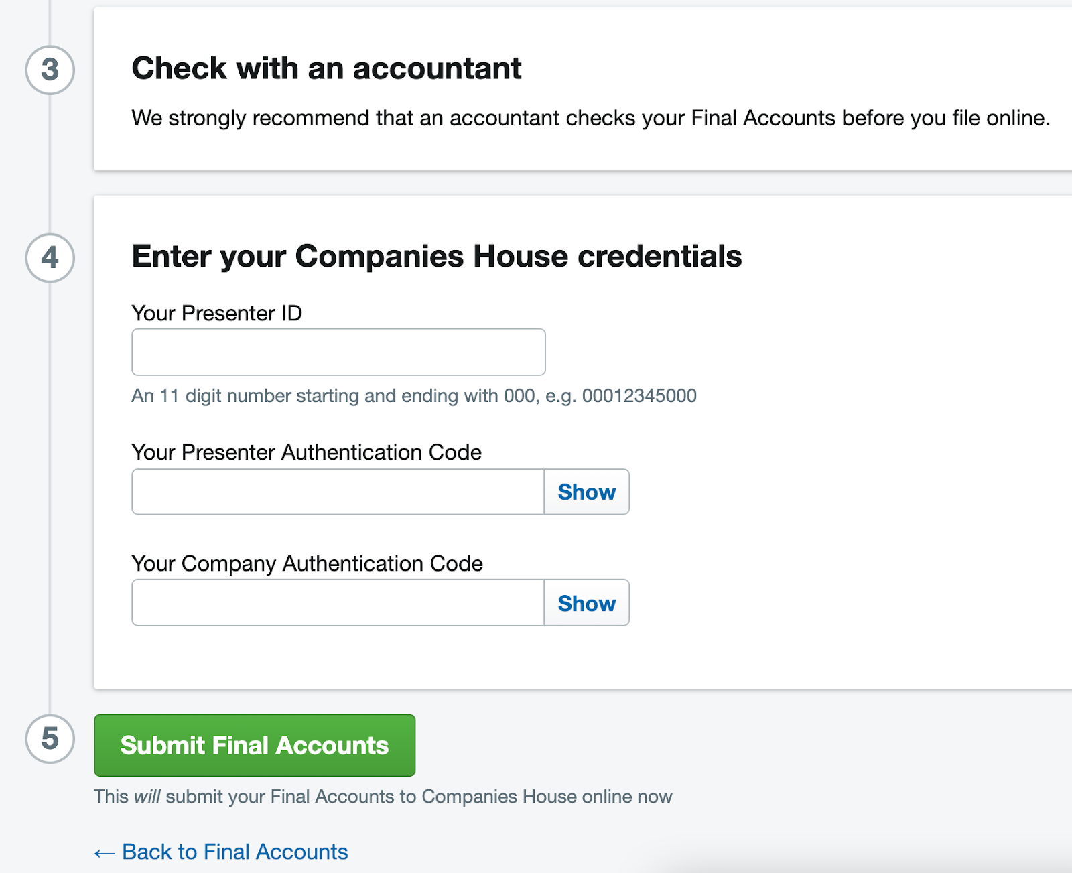Click the step 5 circle marker

50,739
